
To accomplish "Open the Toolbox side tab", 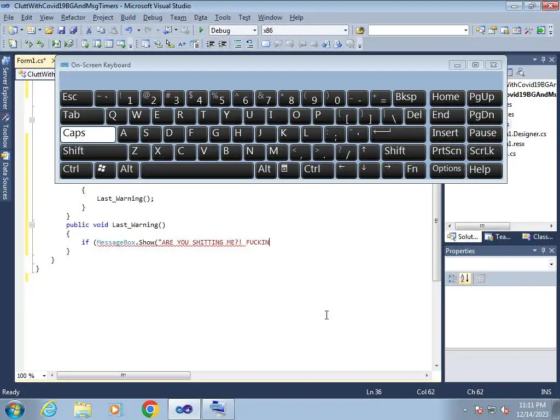I will [5, 131].
